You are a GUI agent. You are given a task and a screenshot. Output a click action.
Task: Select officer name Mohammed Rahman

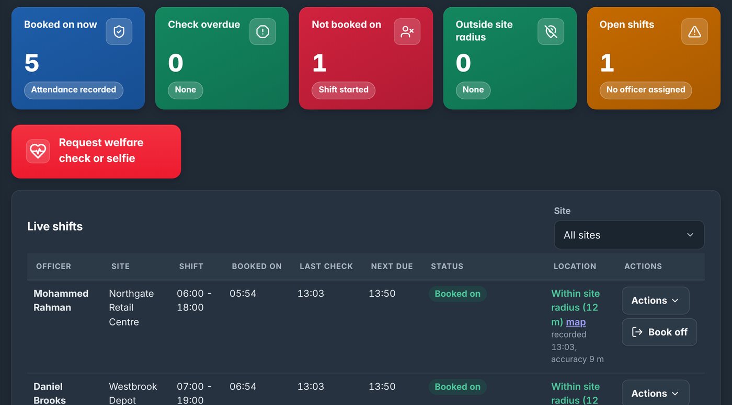click(x=61, y=300)
